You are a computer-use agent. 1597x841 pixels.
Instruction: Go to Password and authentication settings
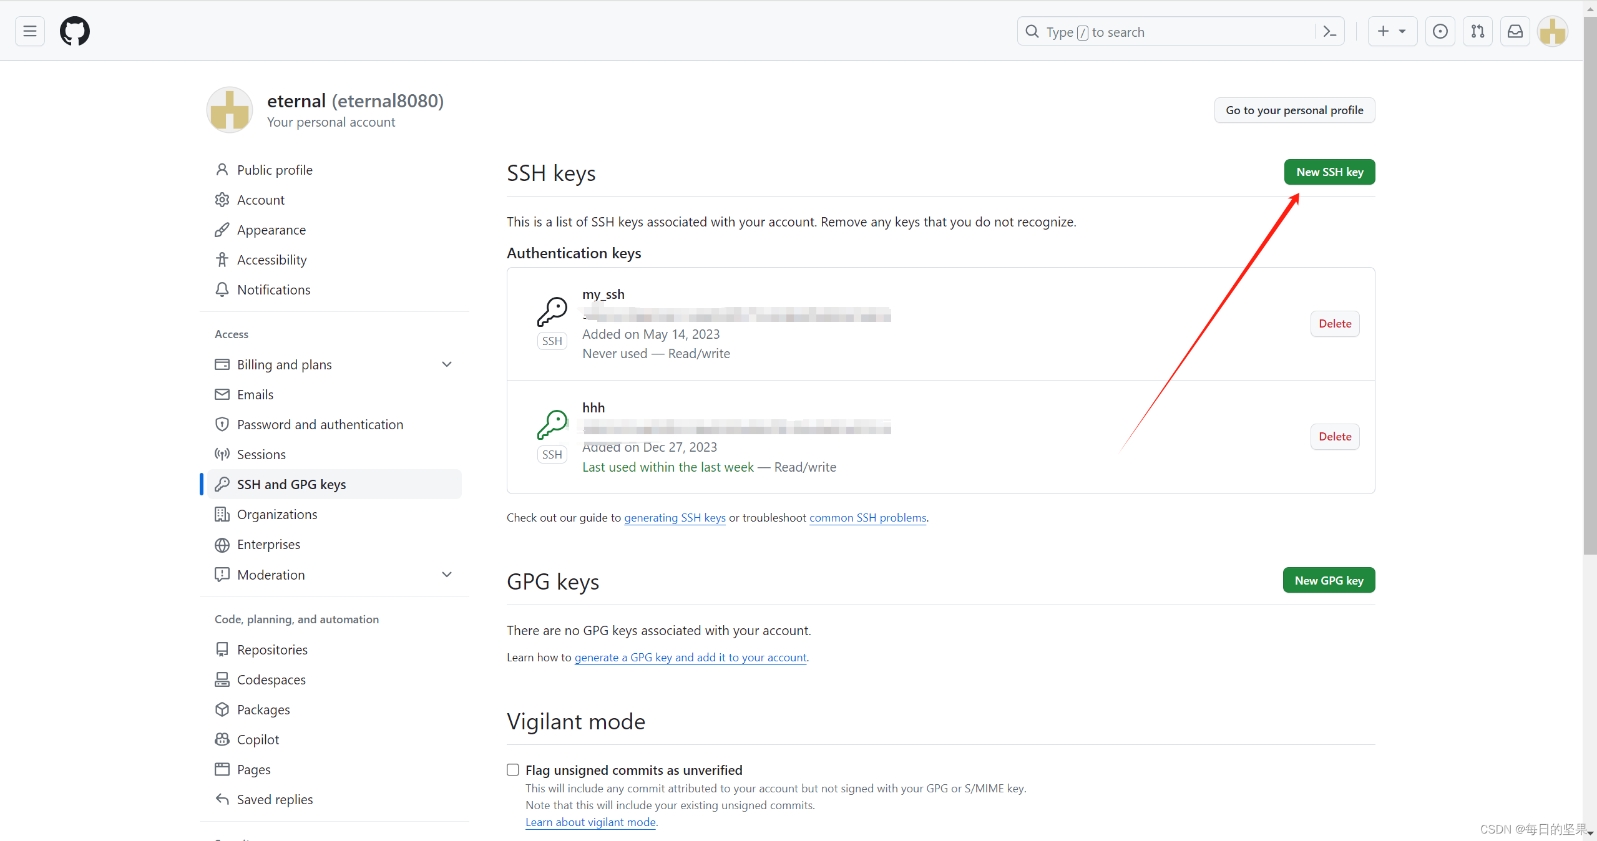(x=320, y=425)
